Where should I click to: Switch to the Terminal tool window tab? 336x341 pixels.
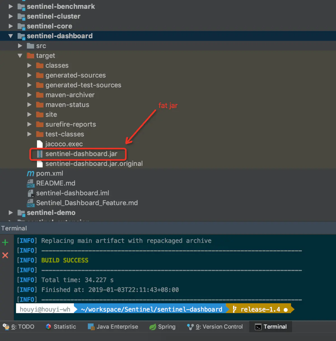tap(270, 327)
